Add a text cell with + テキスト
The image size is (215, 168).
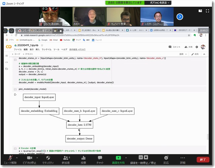pyautogui.click(x=28, y=54)
